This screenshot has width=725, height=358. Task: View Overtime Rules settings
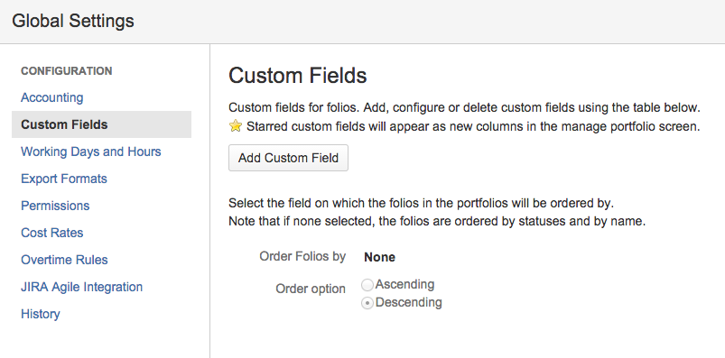click(64, 260)
